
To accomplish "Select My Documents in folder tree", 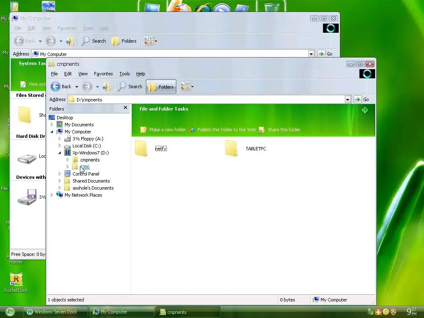I will (79, 125).
